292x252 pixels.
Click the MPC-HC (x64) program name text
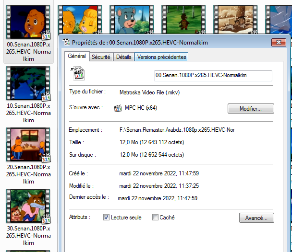coord(141,108)
